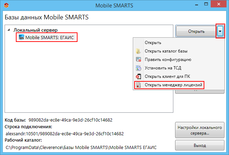This screenshot has width=229, height=155.
Task: Open Настройки локального сервера button
Action: (x=200, y=130)
